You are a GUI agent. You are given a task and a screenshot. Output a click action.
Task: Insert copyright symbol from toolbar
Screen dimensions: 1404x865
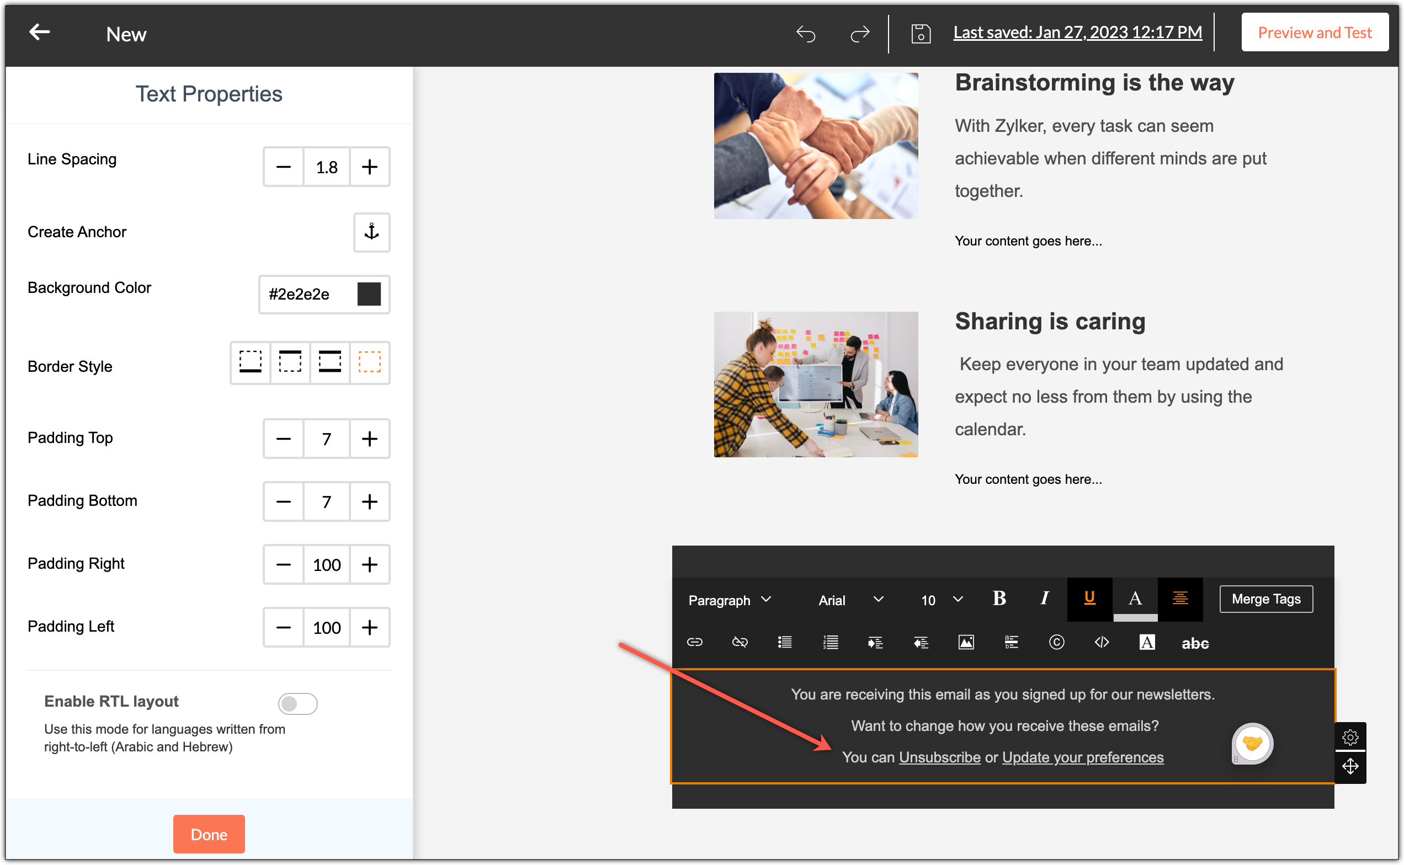pos(1056,642)
